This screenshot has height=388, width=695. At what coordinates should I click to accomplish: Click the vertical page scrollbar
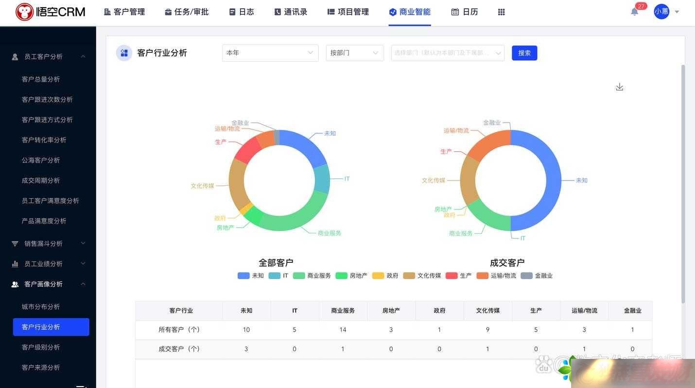pyautogui.click(x=683, y=184)
